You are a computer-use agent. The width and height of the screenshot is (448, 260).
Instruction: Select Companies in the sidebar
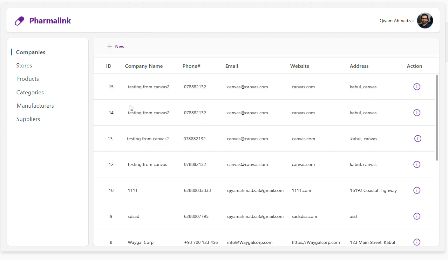point(31,52)
